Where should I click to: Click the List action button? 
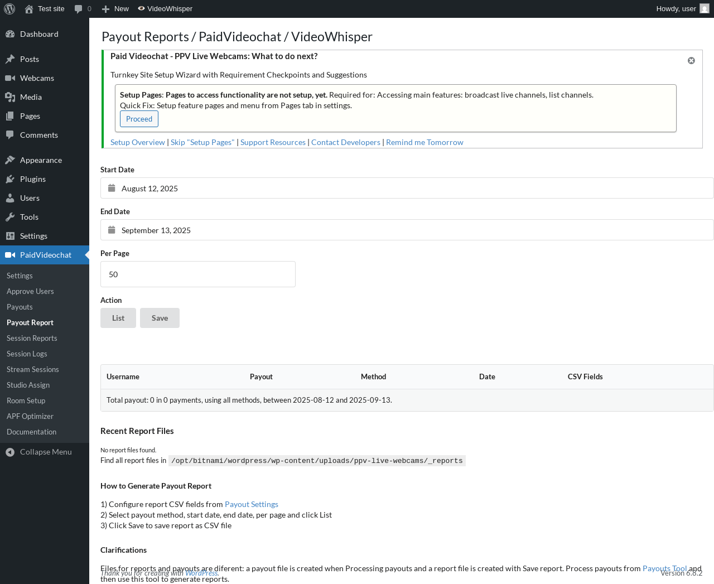(118, 318)
